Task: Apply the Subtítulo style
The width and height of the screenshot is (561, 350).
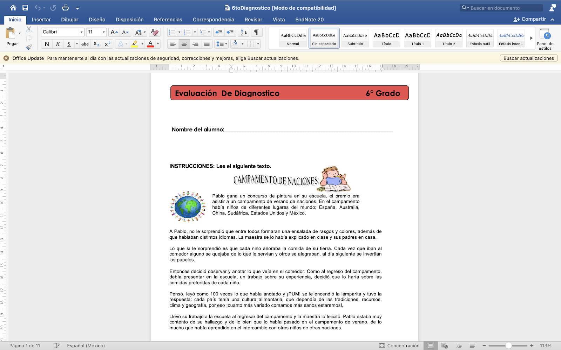Action: click(355, 38)
